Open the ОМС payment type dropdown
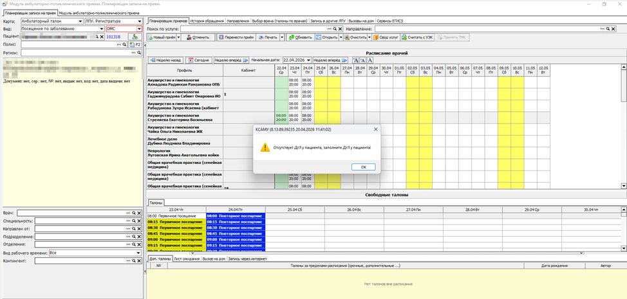 click(139, 29)
